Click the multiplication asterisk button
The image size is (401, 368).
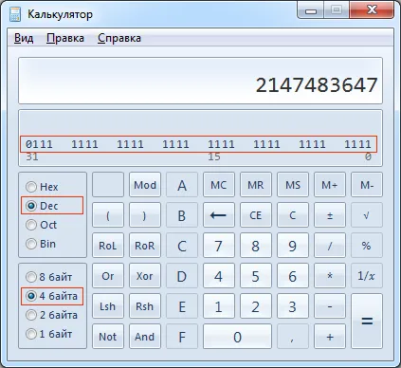pos(330,276)
